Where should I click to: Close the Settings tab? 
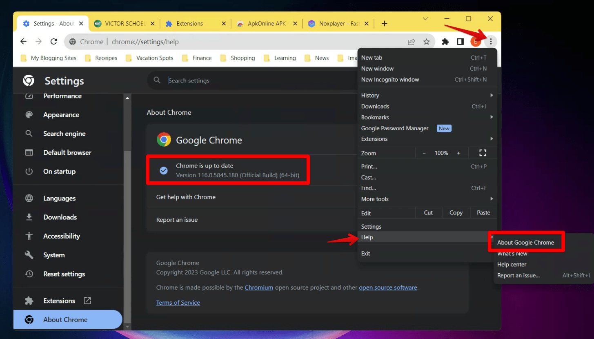point(81,24)
